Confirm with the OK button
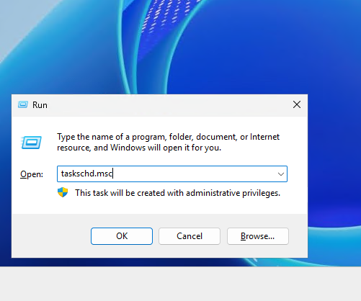Image resolution: width=361 pixels, height=301 pixels. click(122, 236)
